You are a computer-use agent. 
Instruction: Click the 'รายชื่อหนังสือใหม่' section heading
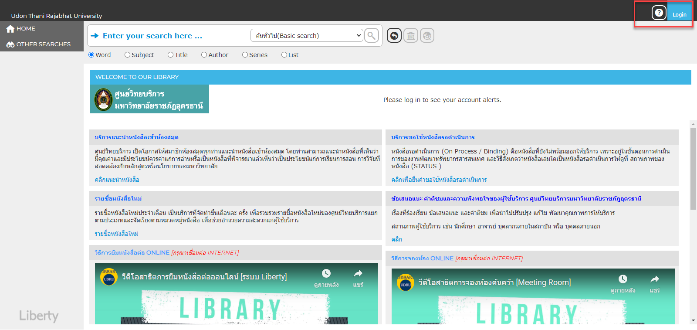click(x=118, y=199)
